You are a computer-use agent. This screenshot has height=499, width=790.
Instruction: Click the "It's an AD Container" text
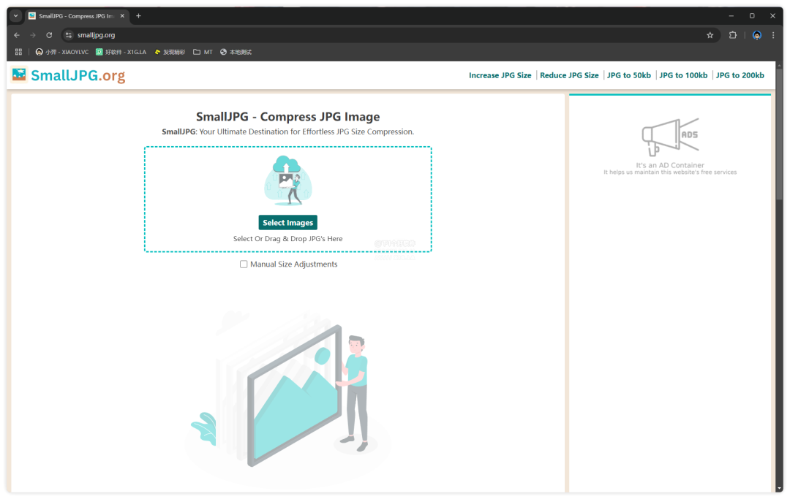point(670,165)
